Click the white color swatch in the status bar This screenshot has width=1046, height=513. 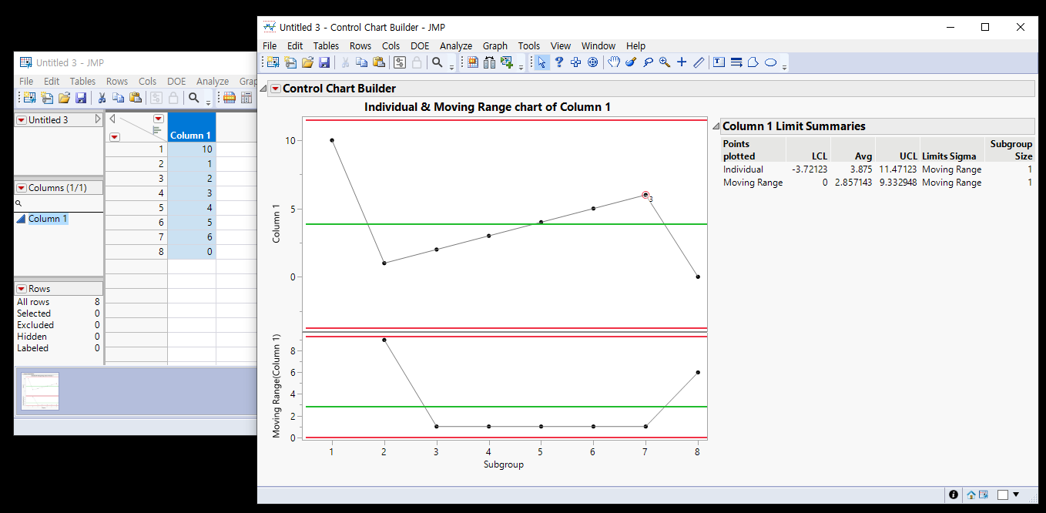[x=1003, y=495]
